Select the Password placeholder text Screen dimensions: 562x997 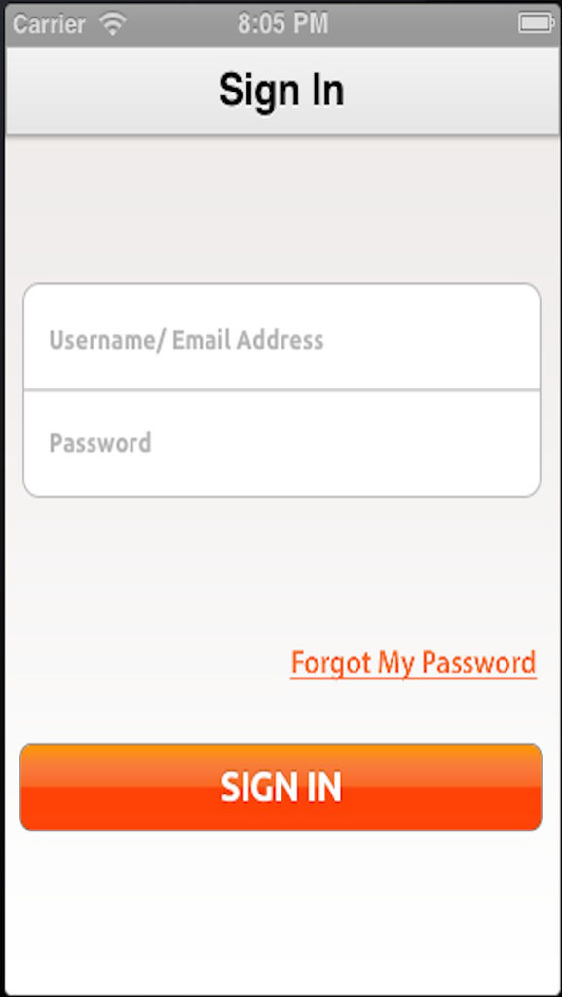pyautogui.click(x=100, y=443)
